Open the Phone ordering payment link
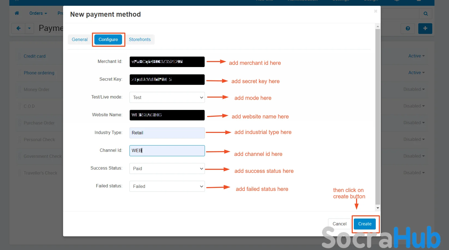Image resolution: width=449 pixels, height=250 pixels. (x=39, y=73)
